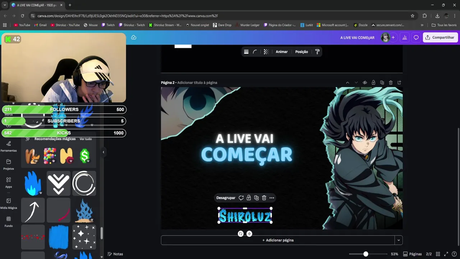Screen dimensions: 460x259
Task: Click the move handle below selection
Action: point(249,234)
